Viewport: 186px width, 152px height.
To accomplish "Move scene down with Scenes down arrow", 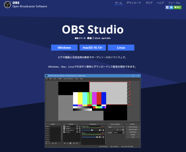I will coord(56,143).
